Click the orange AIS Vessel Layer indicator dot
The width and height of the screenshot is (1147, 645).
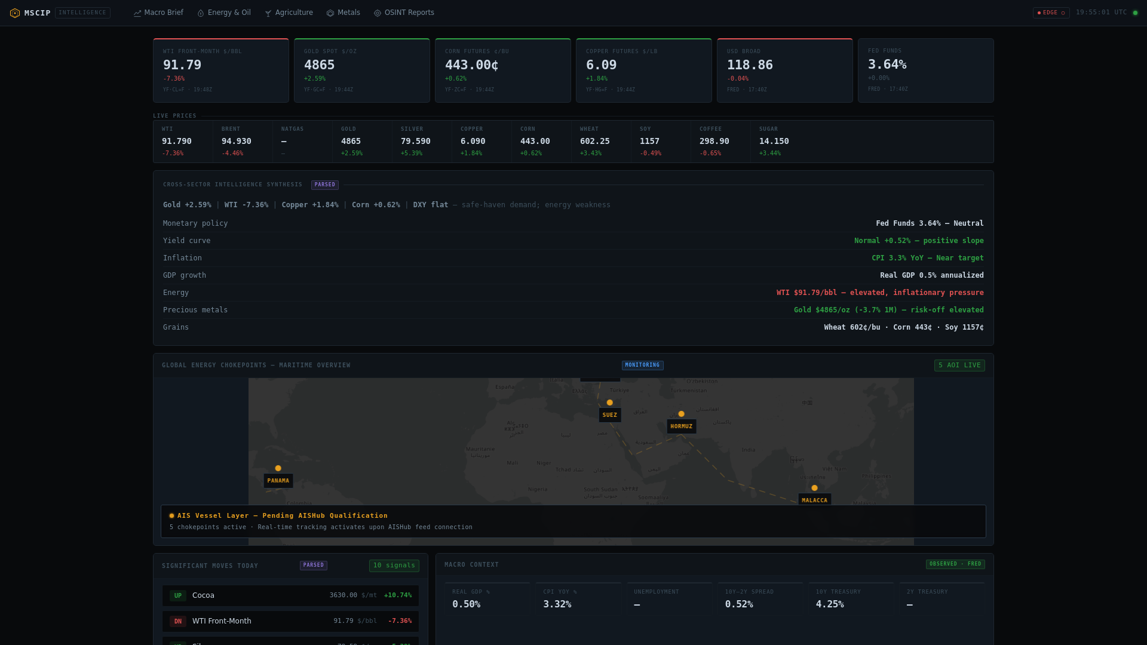point(171,516)
